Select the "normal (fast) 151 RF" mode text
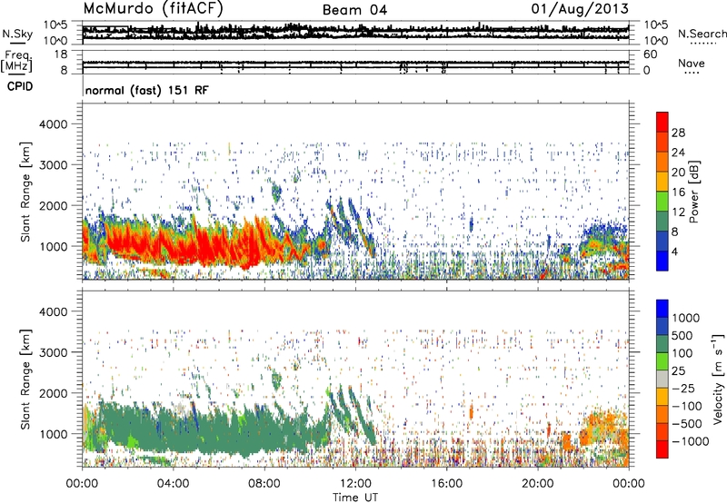 [146, 90]
